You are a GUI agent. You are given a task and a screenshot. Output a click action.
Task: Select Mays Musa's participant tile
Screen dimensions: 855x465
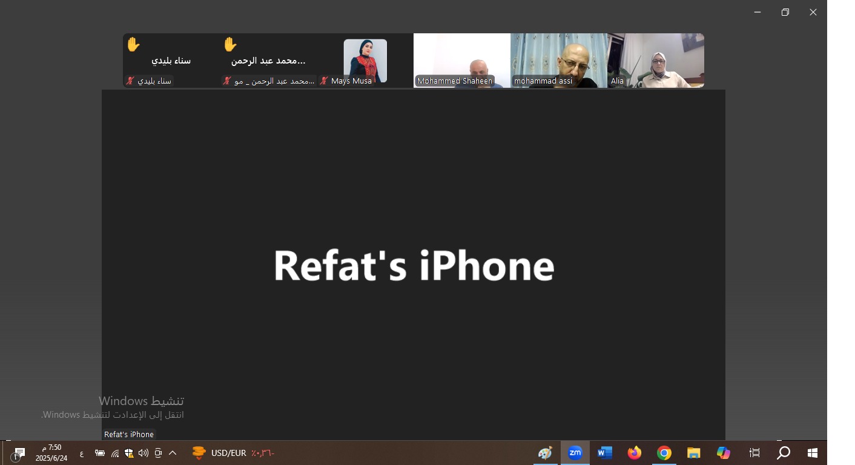[x=365, y=61]
